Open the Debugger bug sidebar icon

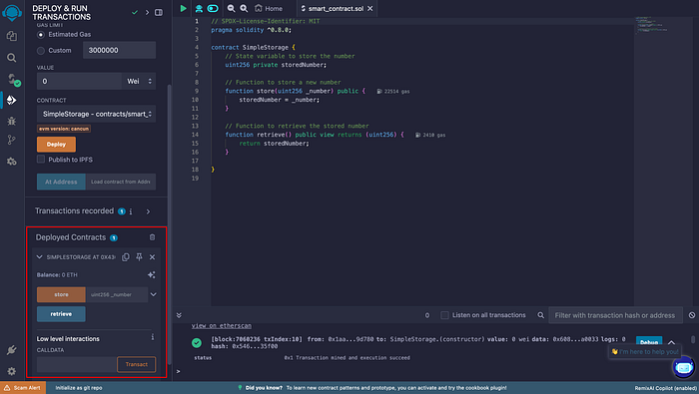coord(12,121)
